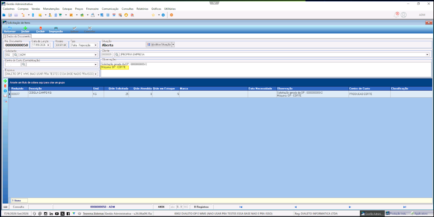Click the Modifica Situação button
Screen dimensions: 434x217
tap(159, 45)
